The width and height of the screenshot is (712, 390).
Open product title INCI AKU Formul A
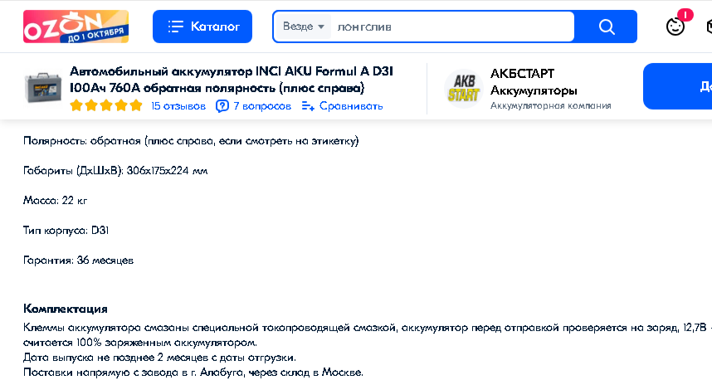pyautogui.click(x=232, y=80)
